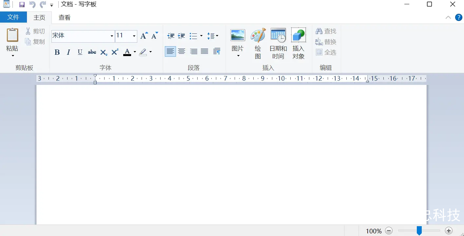Insert a picture with the 图片 icon
The width and height of the screenshot is (464, 236).
pos(238,35)
